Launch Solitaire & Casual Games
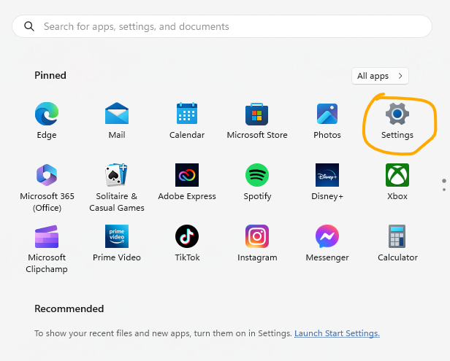The image size is (450, 361). pyautogui.click(x=117, y=187)
